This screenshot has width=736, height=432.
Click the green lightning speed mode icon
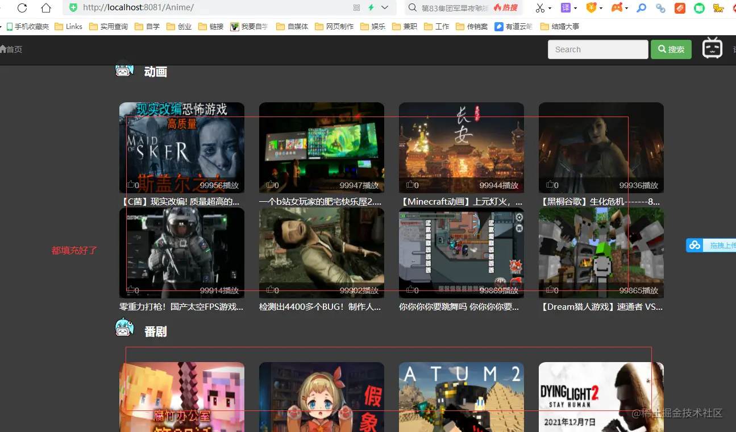point(371,8)
